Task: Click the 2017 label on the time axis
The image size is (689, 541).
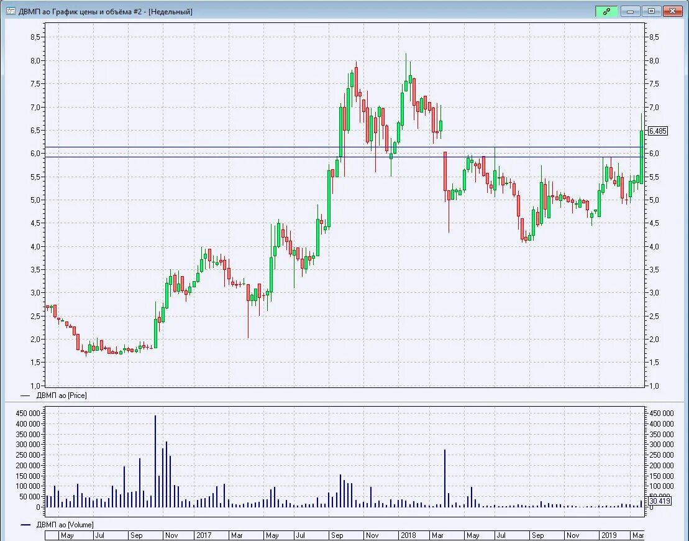Action: 204,535
